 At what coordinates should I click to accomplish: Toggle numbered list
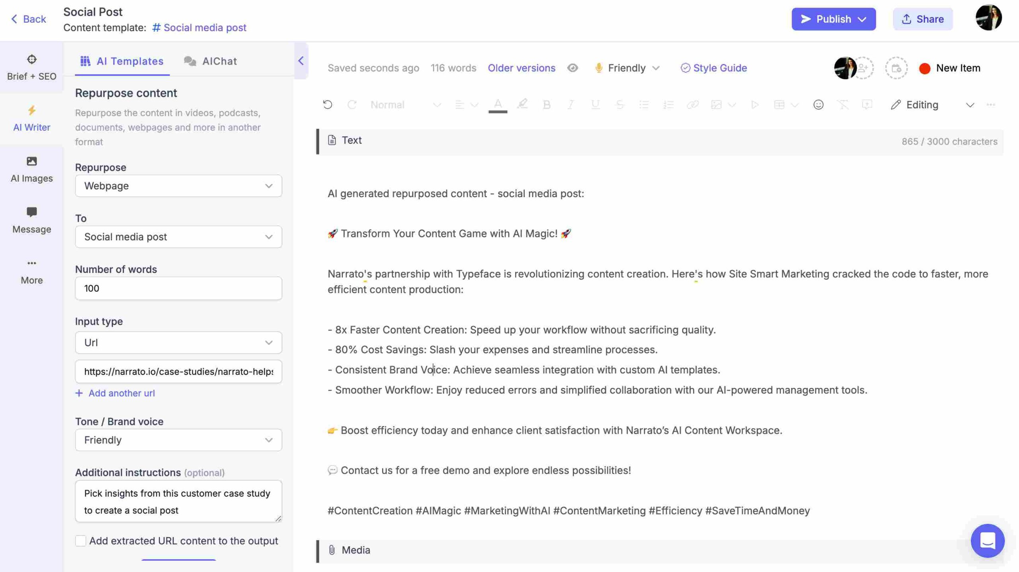[x=668, y=104]
